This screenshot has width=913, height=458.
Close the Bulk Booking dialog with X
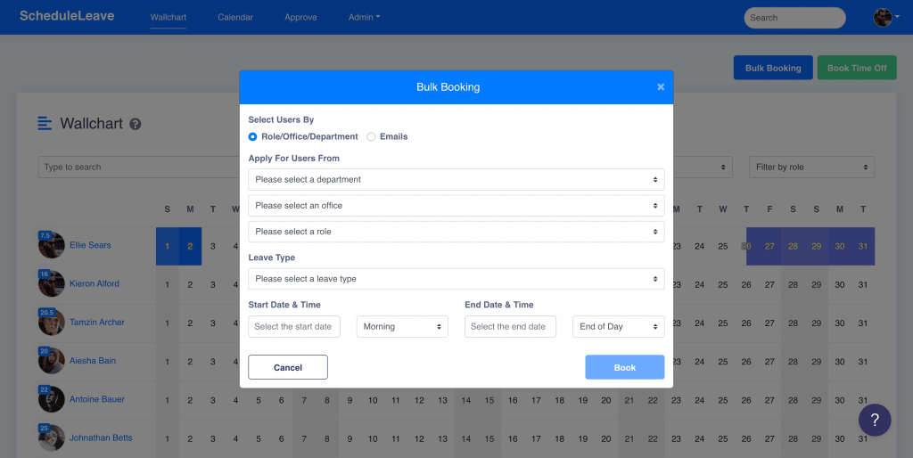[661, 87]
